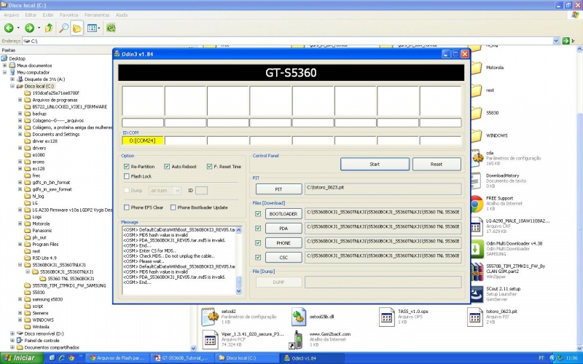Click the yellow 0:[COM24] port box

point(143,141)
